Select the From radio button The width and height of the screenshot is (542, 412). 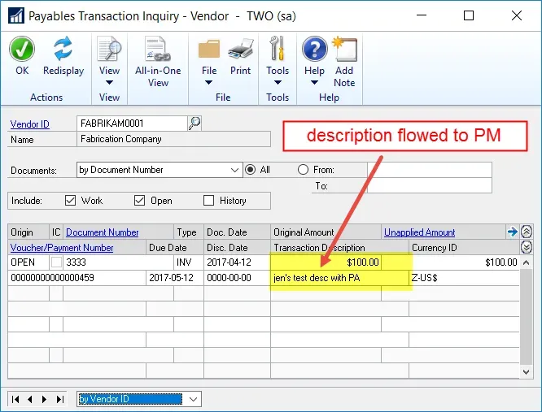pyautogui.click(x=303, y=170)
